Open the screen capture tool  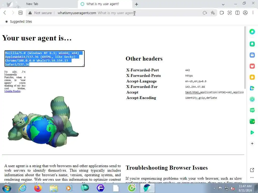230,13
